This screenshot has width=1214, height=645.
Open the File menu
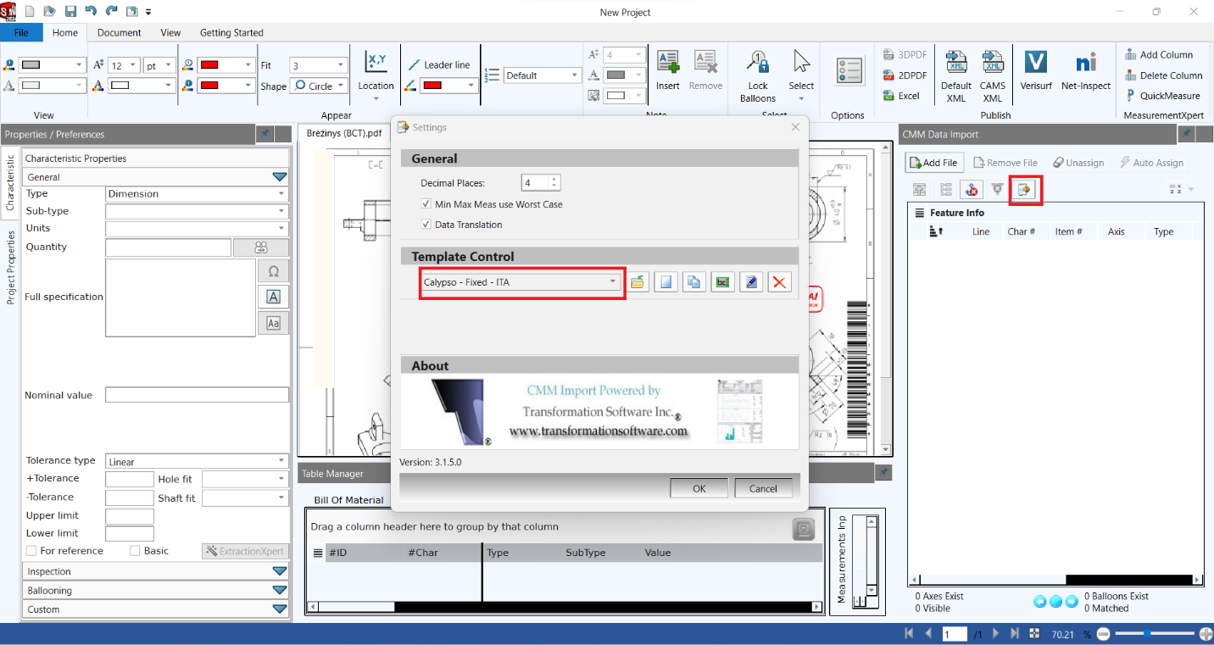22,32
